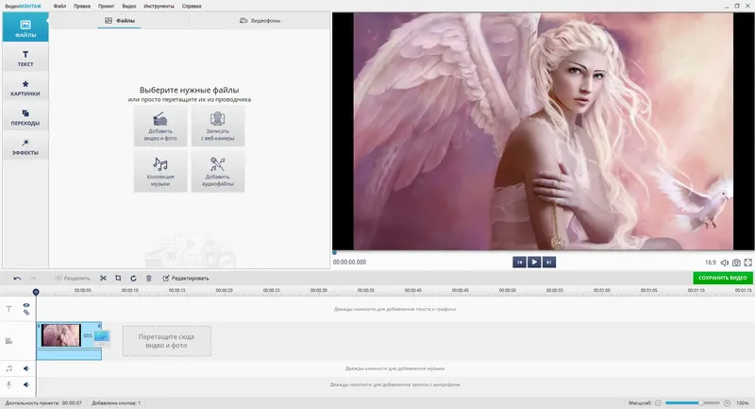This screenshot has width=755, height=409.
Task: Jump to next frame in player
Action: point(549,262)
